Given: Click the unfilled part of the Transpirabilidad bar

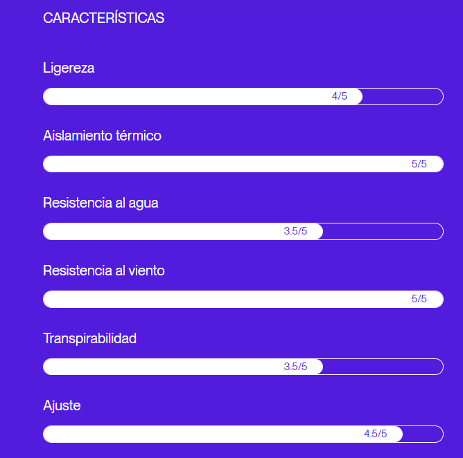Looking at the screenshot, I should [x=383, y=367].
